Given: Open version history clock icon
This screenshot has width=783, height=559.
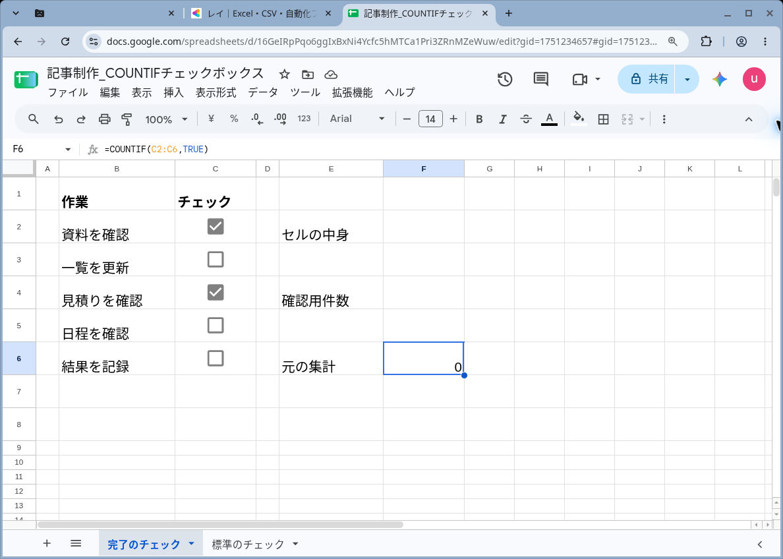Looking at the screenshot, I should pyautogui.click(x=505, y=79).
